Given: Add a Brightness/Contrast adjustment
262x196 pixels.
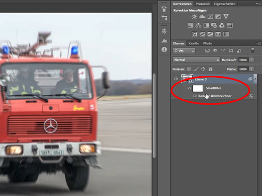Looking at the screenshot, I should pyautogui.click(x=194, y=17).
